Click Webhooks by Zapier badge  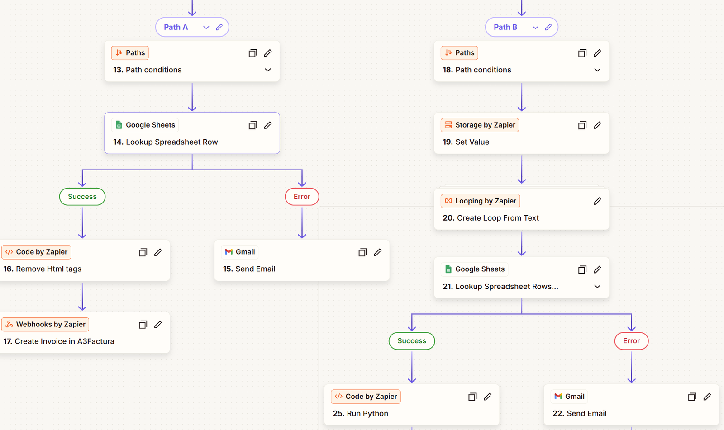45,324
